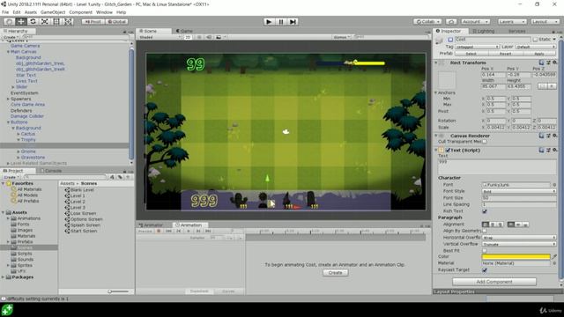Open the Layer dropdown in Inspector
Screen dimensions: 564x317
point(536,47)
